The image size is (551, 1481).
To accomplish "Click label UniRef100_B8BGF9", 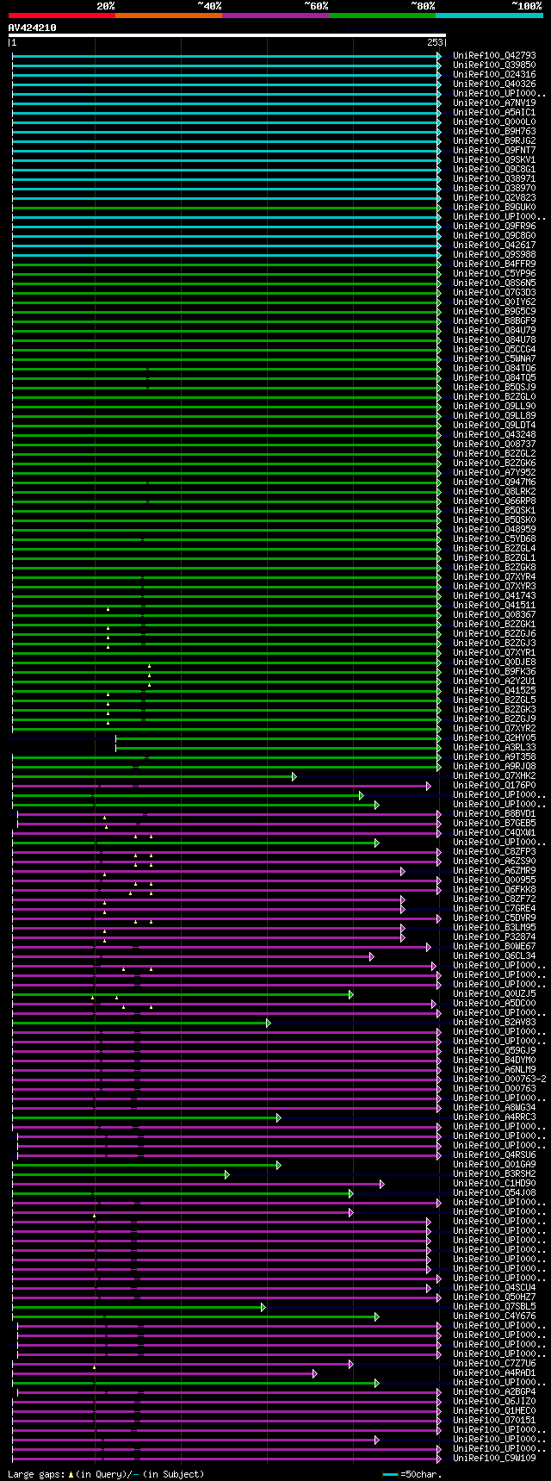I will [494, 320].
